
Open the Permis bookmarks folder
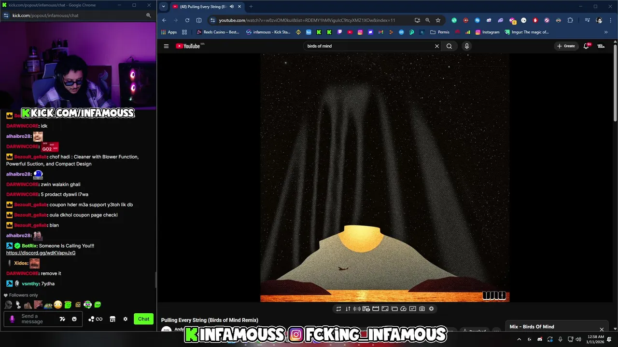coord(440,32)
